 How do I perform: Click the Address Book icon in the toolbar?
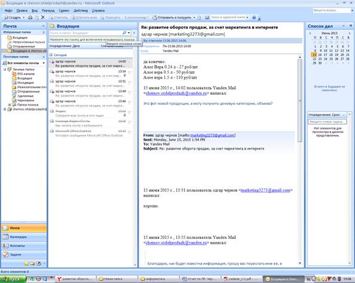coord(207,17)
